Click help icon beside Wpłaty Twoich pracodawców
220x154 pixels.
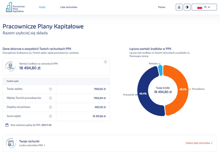[50, 98]
